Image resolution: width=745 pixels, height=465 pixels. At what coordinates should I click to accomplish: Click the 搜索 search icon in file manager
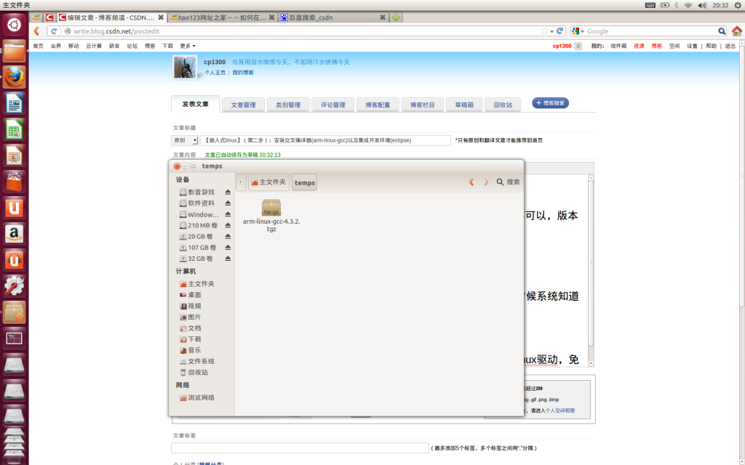[500, 182]
